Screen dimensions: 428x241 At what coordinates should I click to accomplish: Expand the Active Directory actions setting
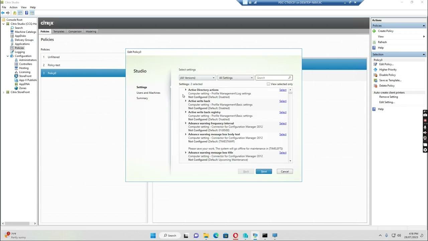coord(186,90)
